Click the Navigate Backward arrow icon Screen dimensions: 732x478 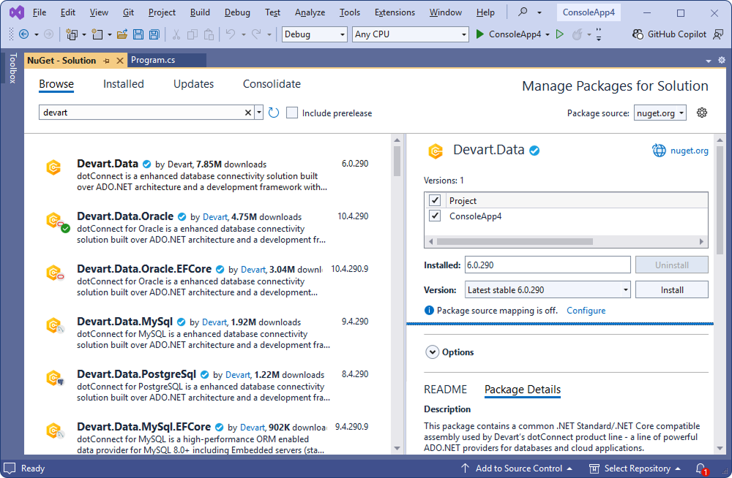[24, 34]
